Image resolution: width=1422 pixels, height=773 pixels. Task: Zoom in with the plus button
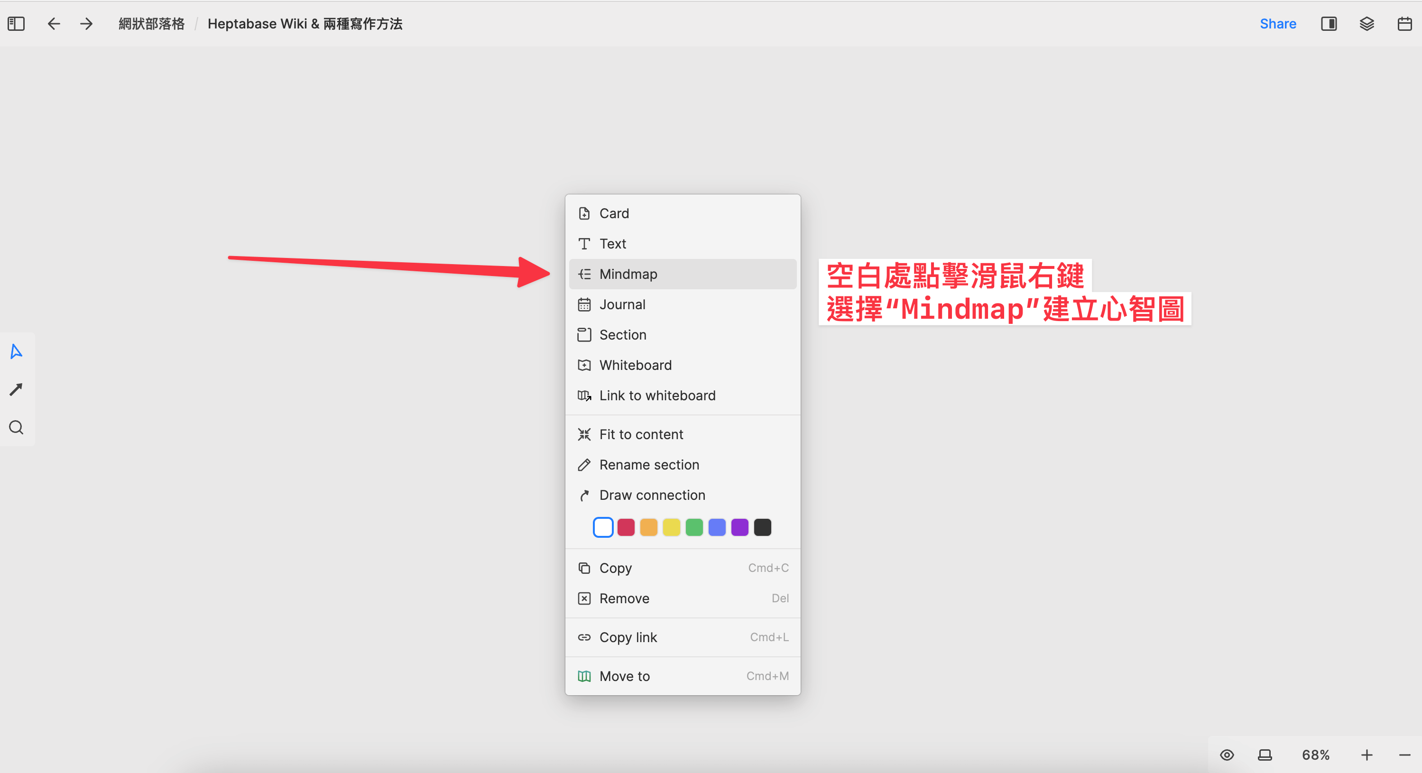click(1366, 755)
